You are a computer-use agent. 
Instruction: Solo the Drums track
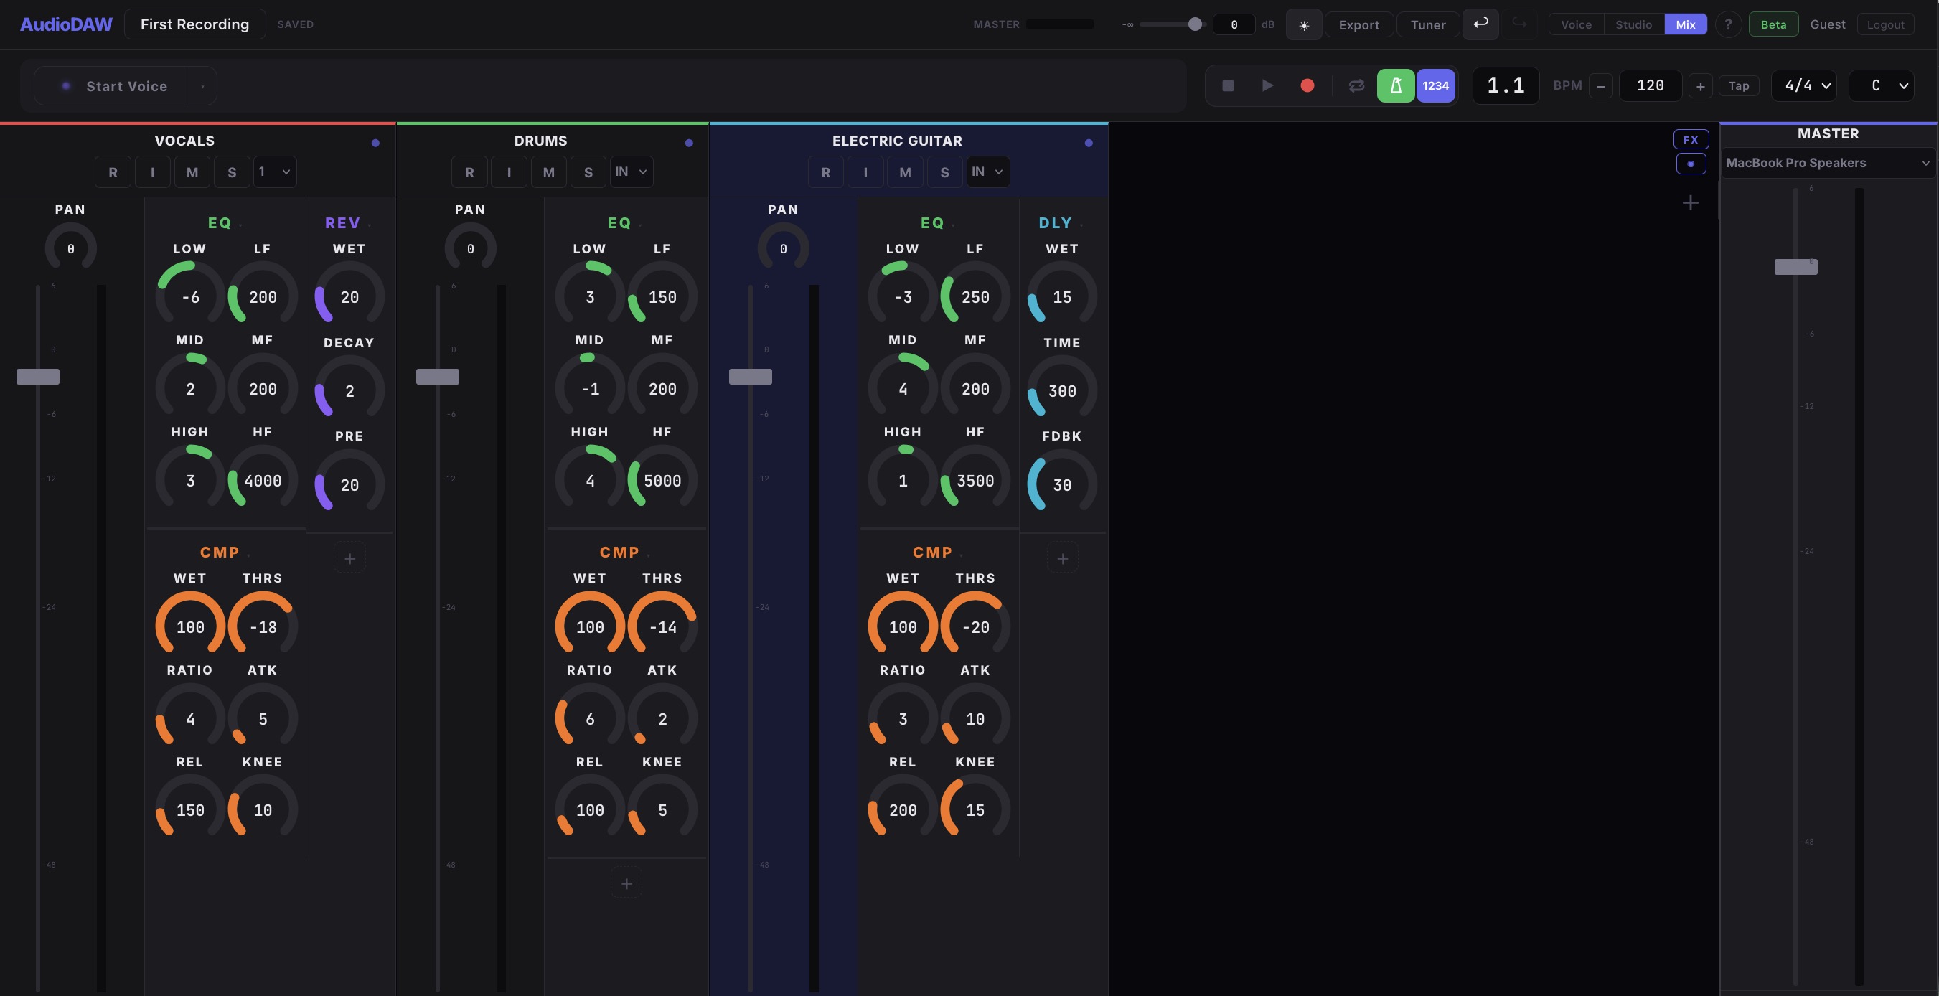pos(588,172)
